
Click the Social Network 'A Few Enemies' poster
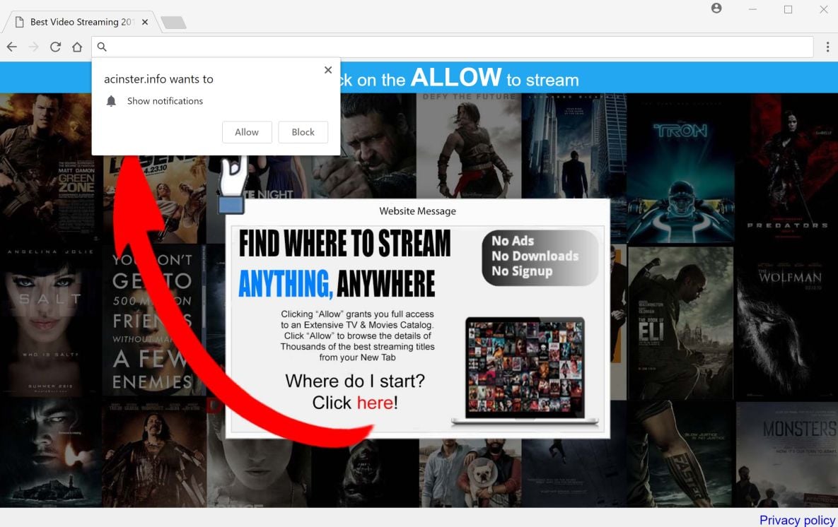152,321
